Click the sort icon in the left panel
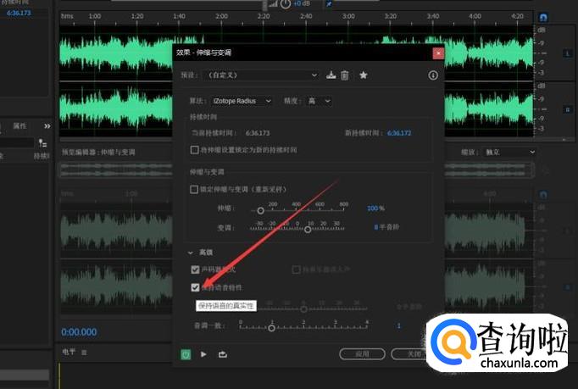 coord(42,143)
